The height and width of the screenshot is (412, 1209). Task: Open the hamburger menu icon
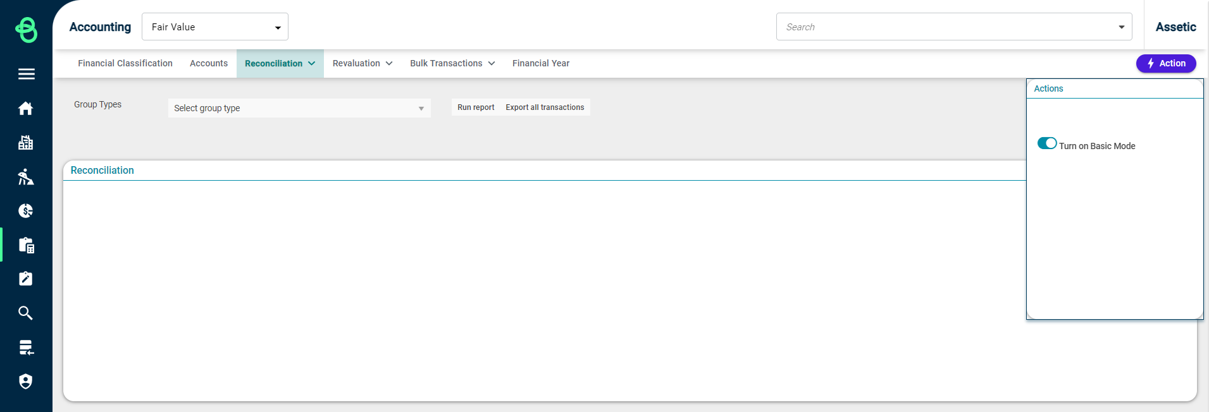pos(26,74)
